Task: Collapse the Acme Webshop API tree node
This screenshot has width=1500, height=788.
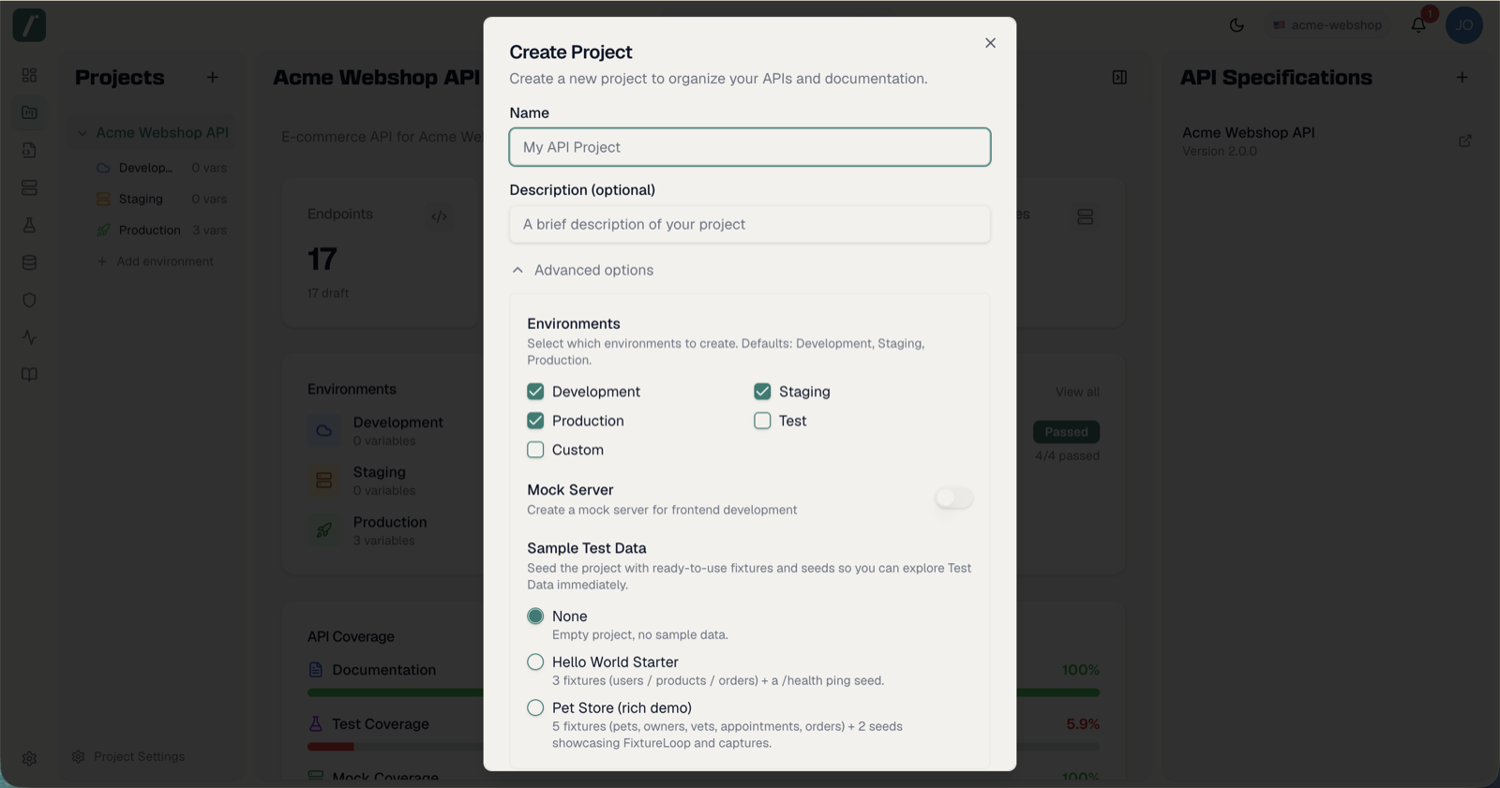Action: point(82,133)
